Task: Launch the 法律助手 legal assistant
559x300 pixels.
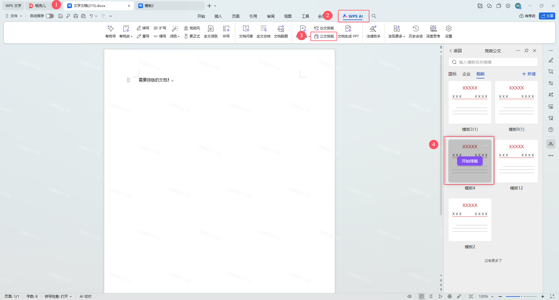Action: pyautogui.click(x=373, y=29)
